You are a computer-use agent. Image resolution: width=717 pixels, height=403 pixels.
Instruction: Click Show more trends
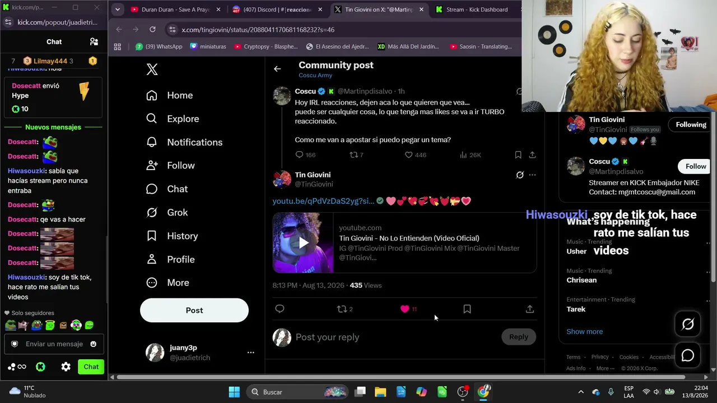[584, 331]
